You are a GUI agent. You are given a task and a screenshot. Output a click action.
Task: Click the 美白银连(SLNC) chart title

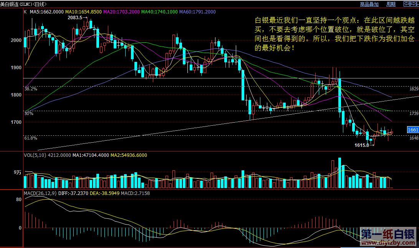(16, 4)
